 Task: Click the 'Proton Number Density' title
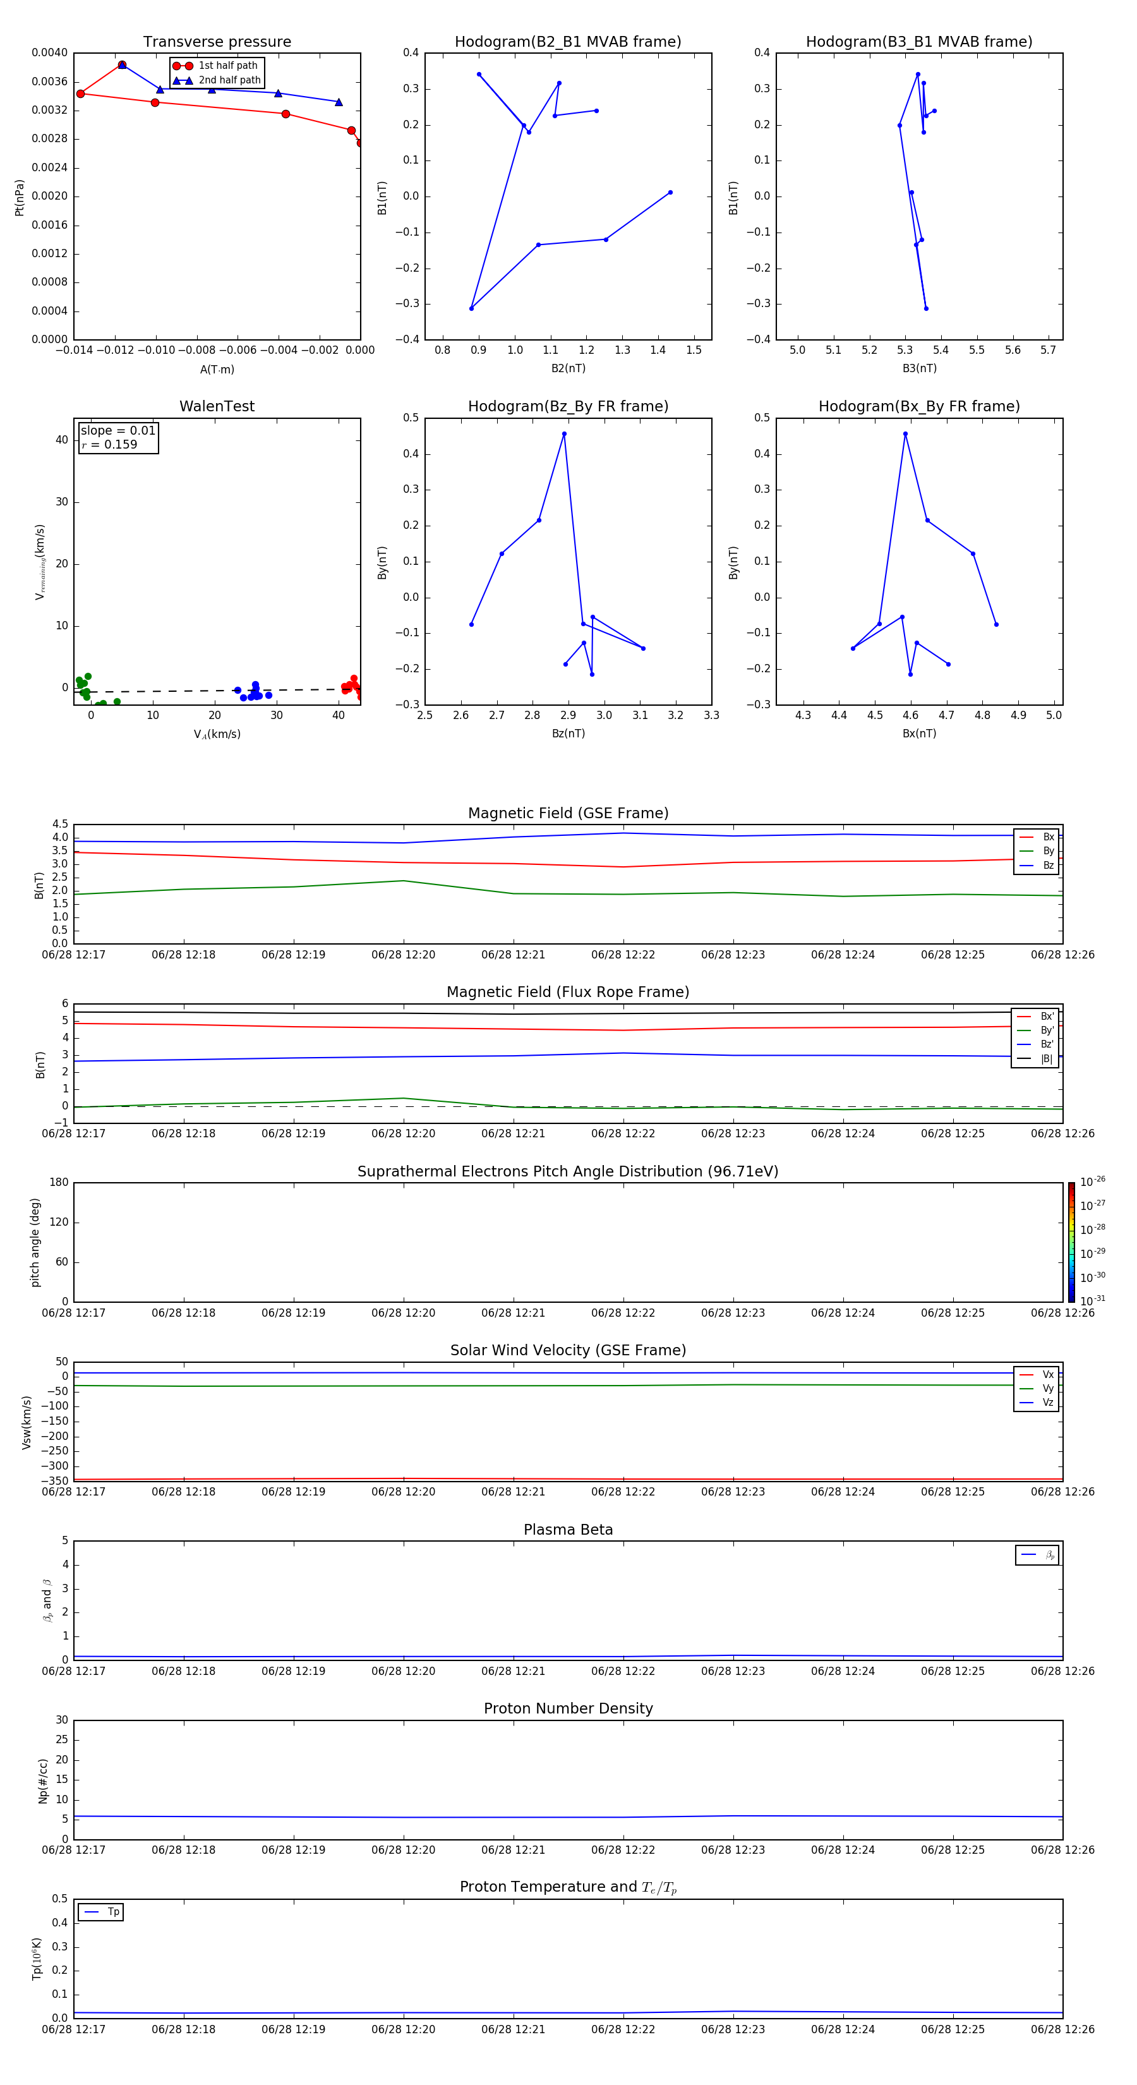coord(568,1708)
